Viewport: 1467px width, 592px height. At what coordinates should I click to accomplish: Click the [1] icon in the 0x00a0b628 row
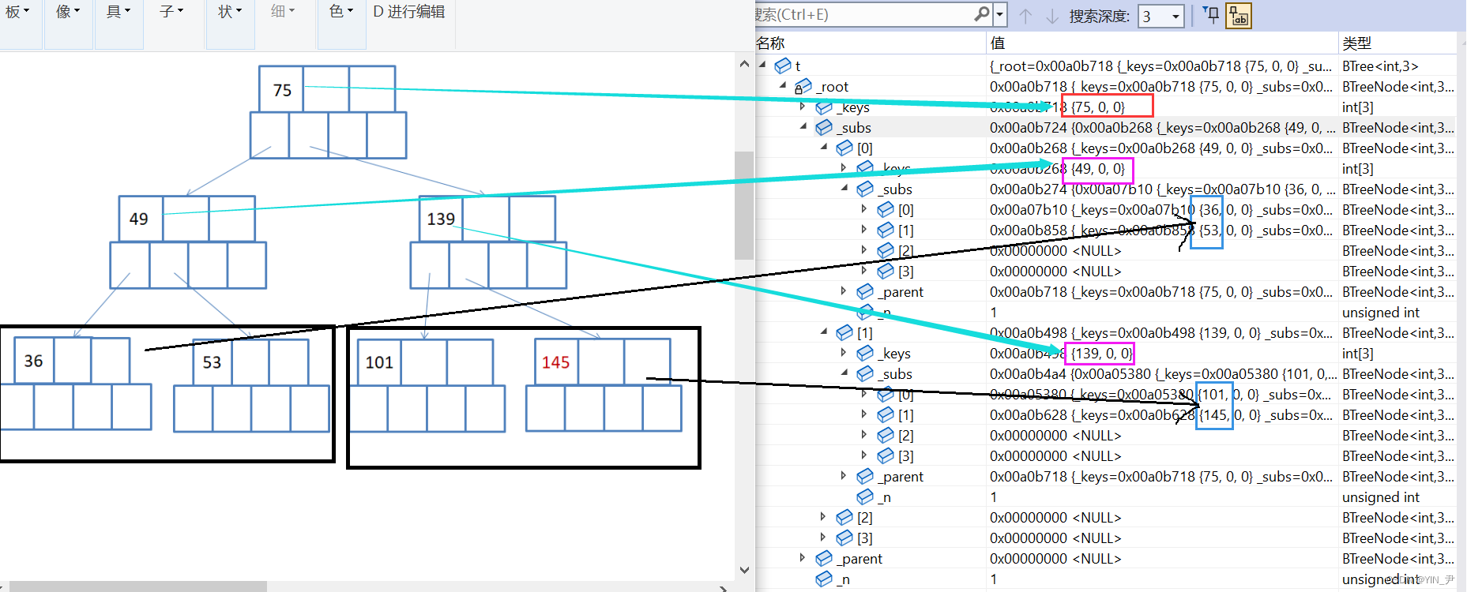886,414
